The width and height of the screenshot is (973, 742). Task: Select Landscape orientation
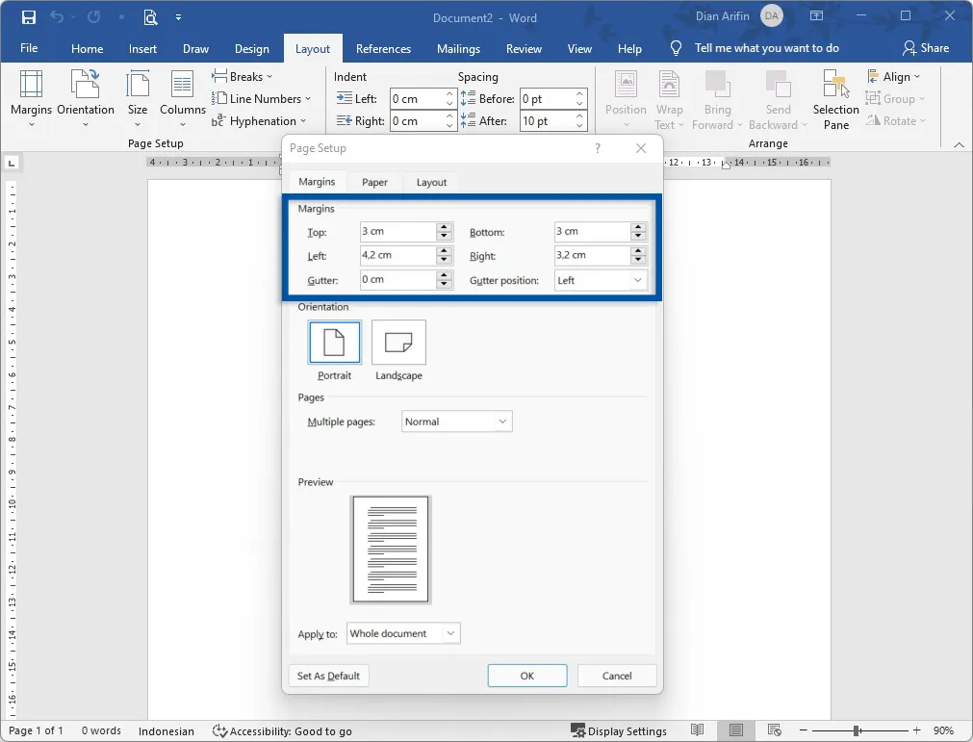398,342
